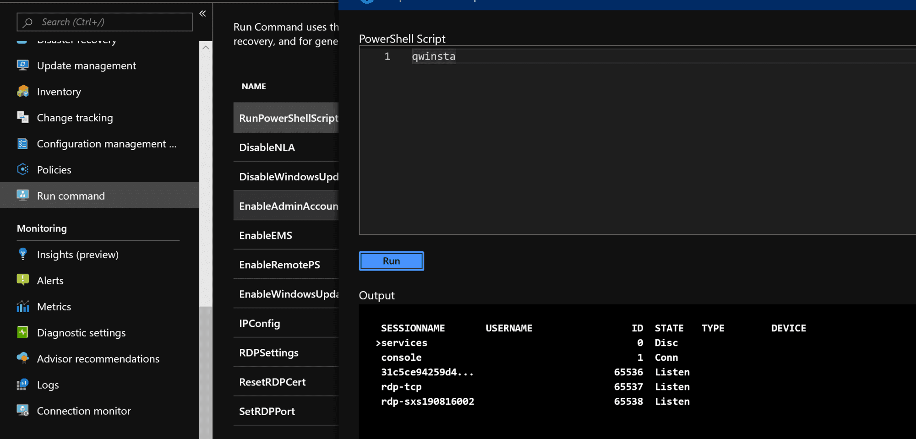Click the Configuration management icon

(22, 144)
